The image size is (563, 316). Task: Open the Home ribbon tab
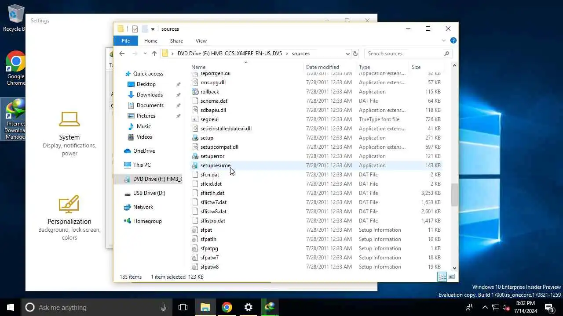point(150,41)
